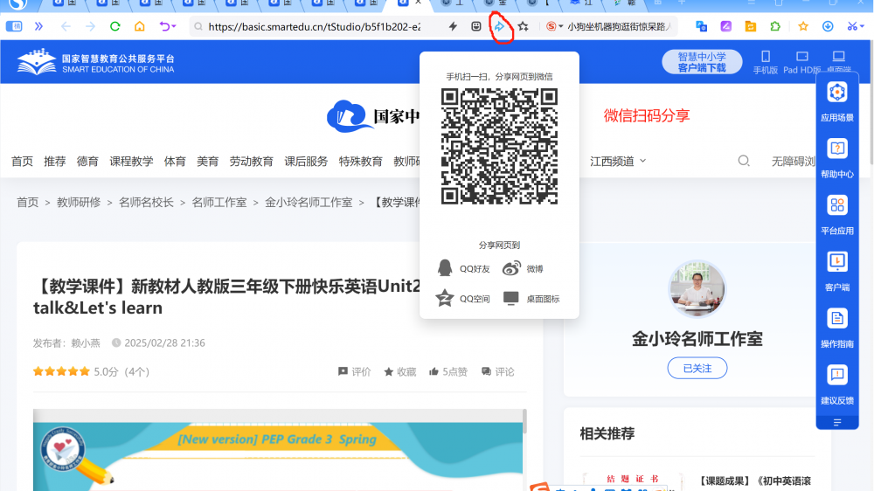Image resolution: width=874 pixels, height=491 pixels.
Task: Go to 教师研修 breadcrumb link
Action: coord(79,203)
